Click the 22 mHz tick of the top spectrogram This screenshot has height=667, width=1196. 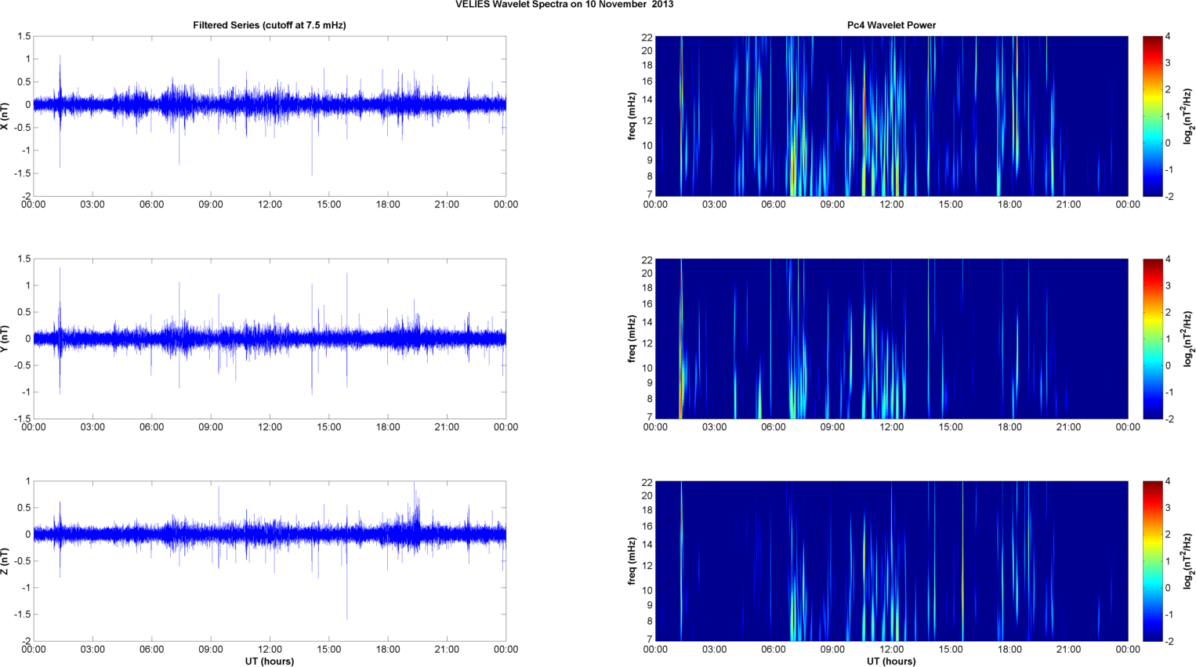647,37
